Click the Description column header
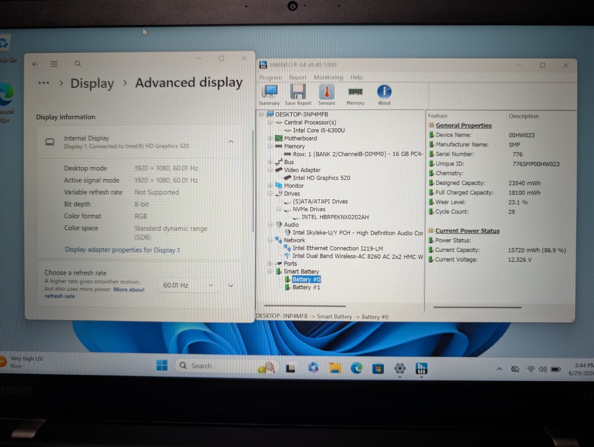594x447 pixels. pyautogui.click(x=523, y=116)
